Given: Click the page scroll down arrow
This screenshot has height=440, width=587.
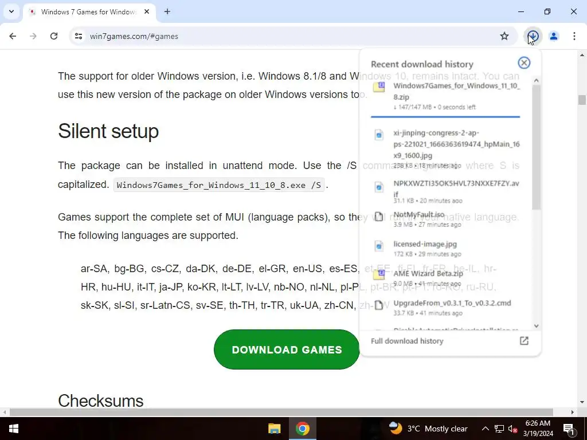Looking at the screenshot, I should (582, 403).
